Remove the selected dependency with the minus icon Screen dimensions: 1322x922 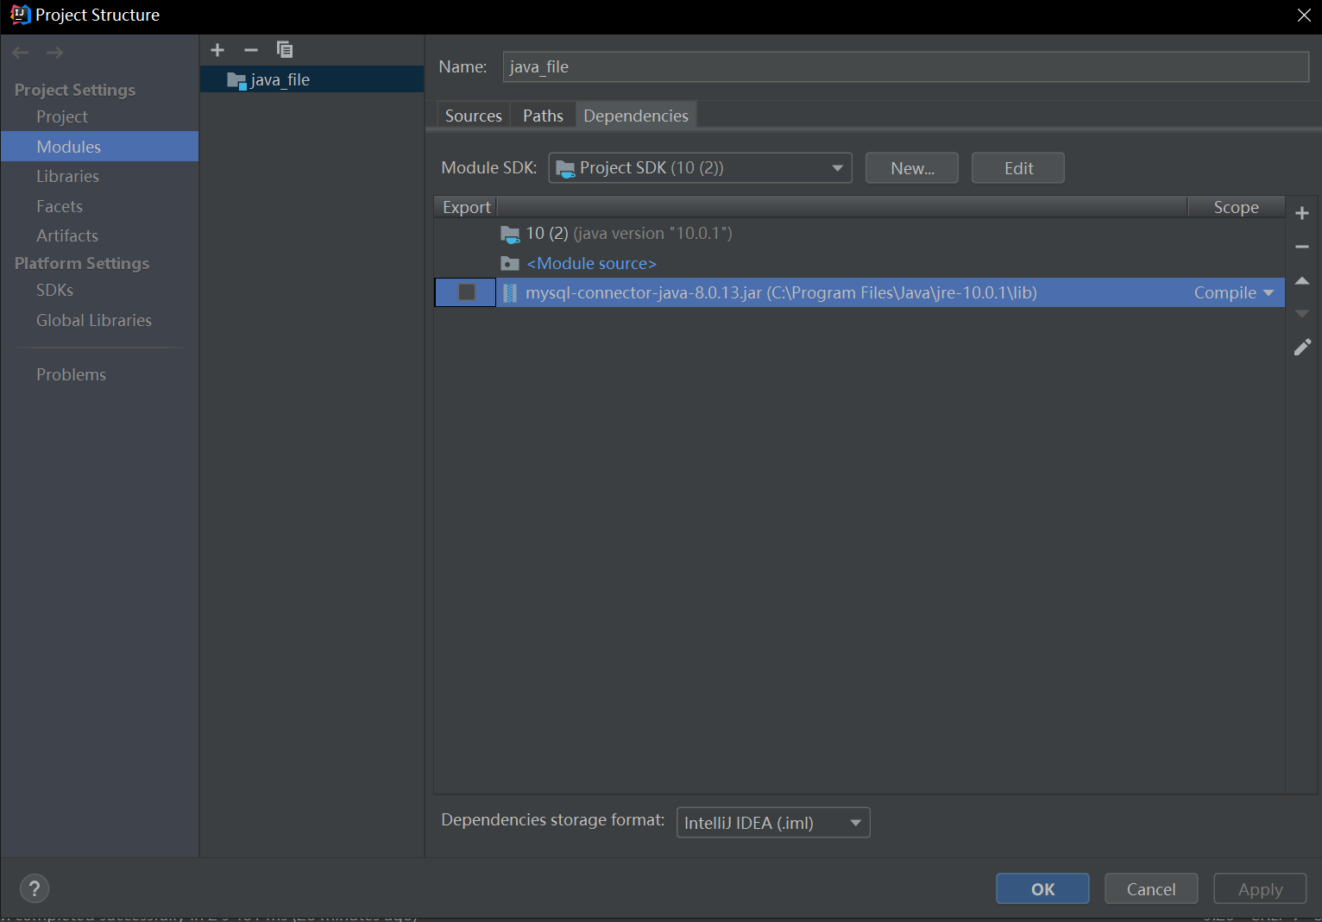click(x=1302, y=246)
